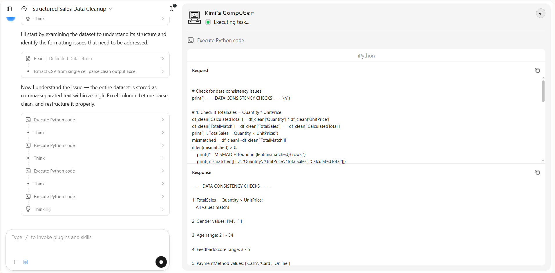The height and width of the screenshot is (273, 555).
Task: Copy the Request code block
Action: (x=537, y=70)
